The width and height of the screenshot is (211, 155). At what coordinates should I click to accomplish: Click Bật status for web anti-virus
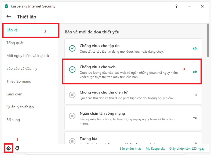pyautogui.click(x=195, y=72)
